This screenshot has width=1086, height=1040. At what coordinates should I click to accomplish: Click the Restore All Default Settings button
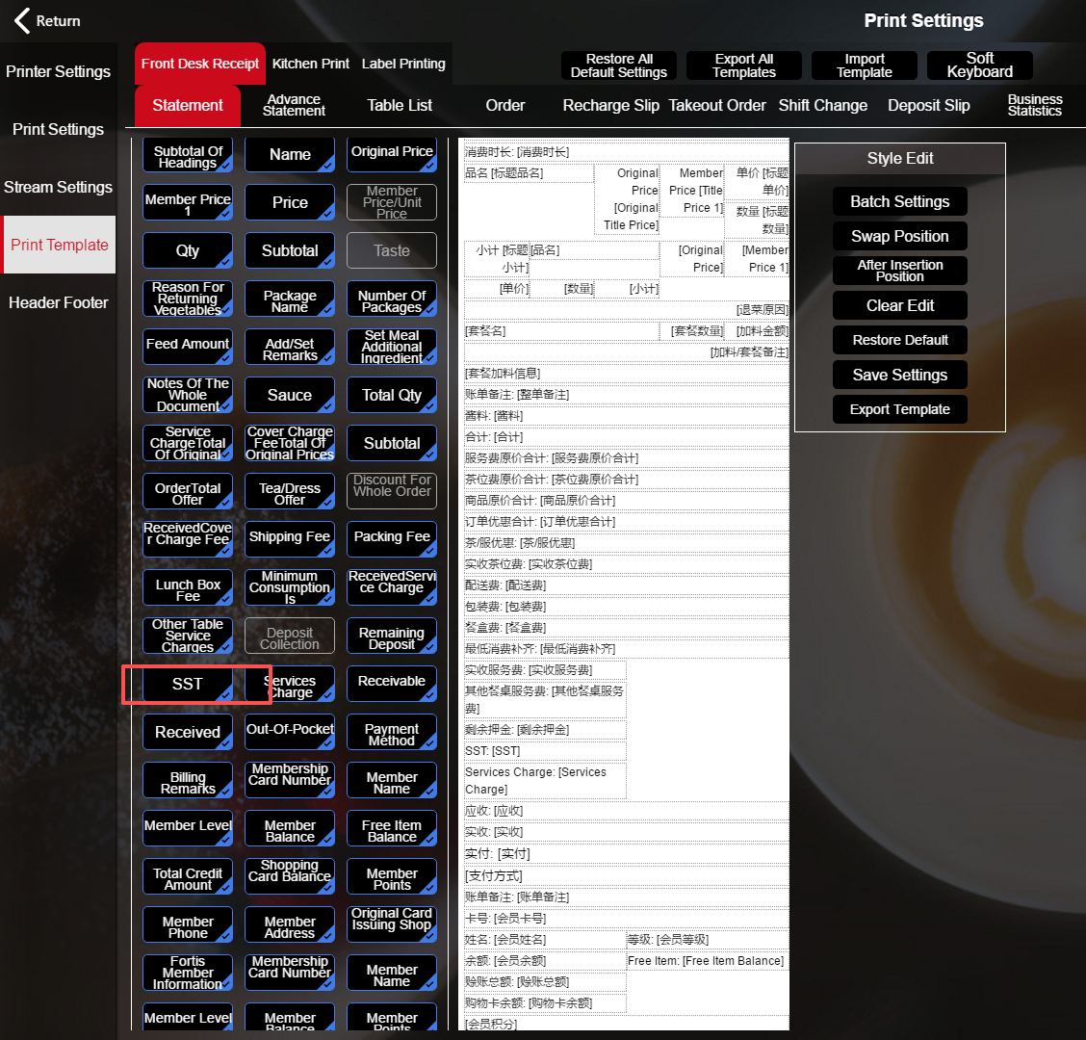click(x=619, y=65)
